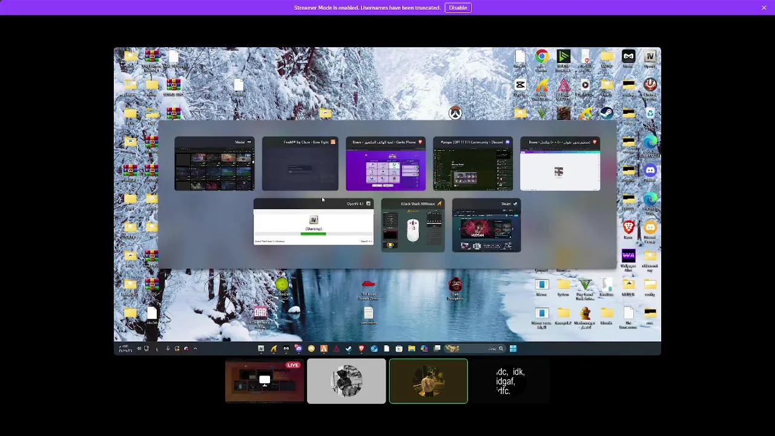Viewport: 775px width, 436px height.
Task: Open the green tennis ball desktop icon
Action: [282, 284]
